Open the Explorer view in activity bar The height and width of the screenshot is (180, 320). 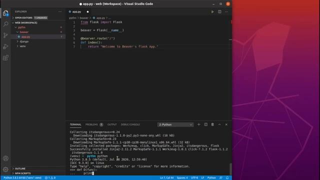tap(5, 13)
